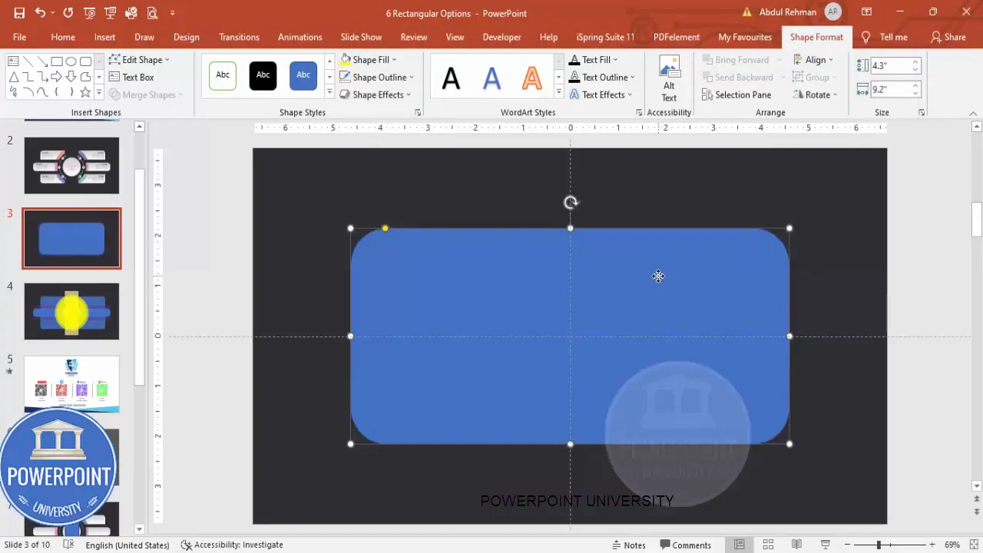Select slide 5 thumbnail
Screen dimensions: 983x553
pyautogui.click(x=71, y=384)
